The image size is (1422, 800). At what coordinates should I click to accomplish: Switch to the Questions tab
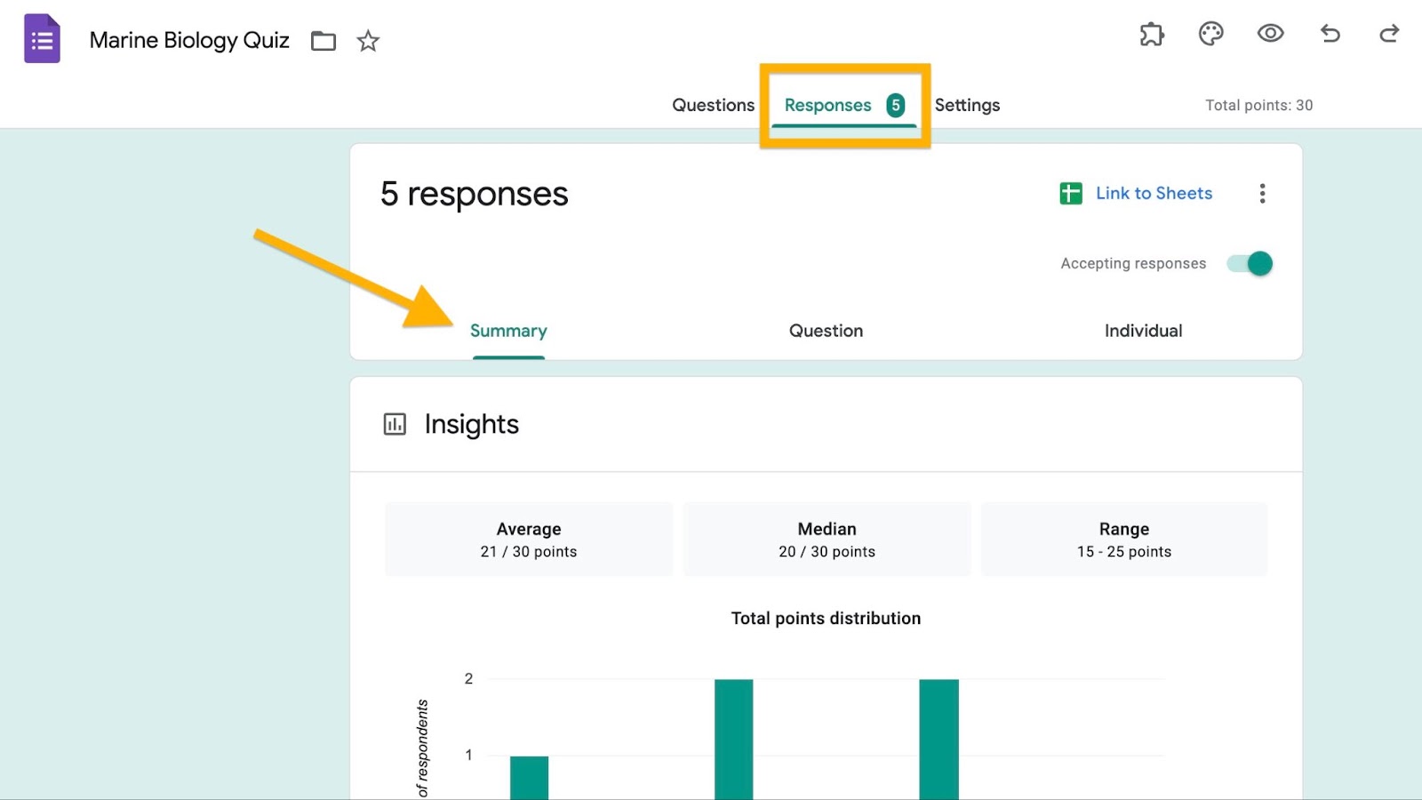713,105
